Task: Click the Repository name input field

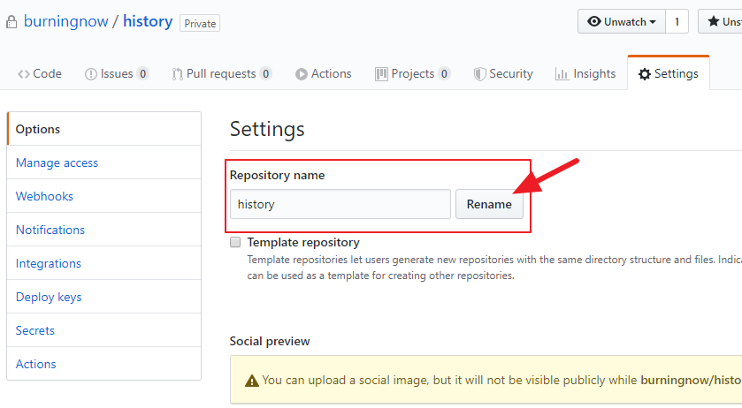Action: pyautogui.click(x=340, y=204)
